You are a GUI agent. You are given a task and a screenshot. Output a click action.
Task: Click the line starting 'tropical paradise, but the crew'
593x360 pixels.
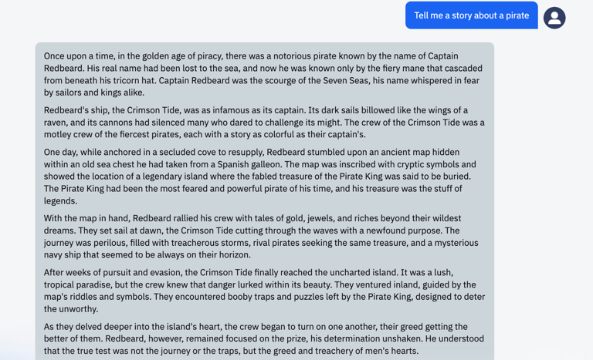259,284
